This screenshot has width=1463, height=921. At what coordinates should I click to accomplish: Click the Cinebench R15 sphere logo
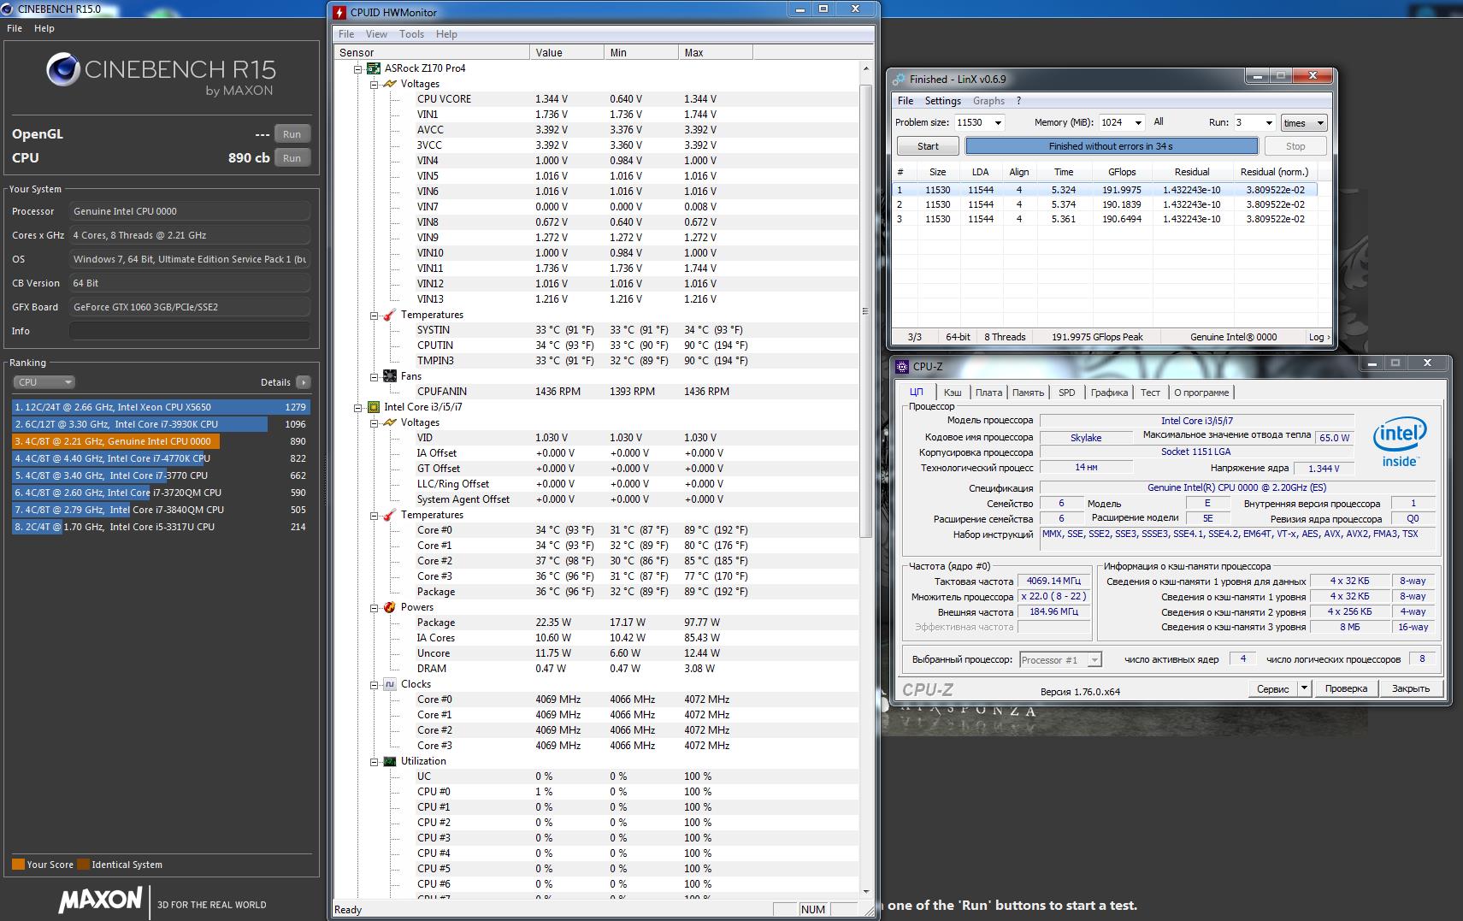62,70
